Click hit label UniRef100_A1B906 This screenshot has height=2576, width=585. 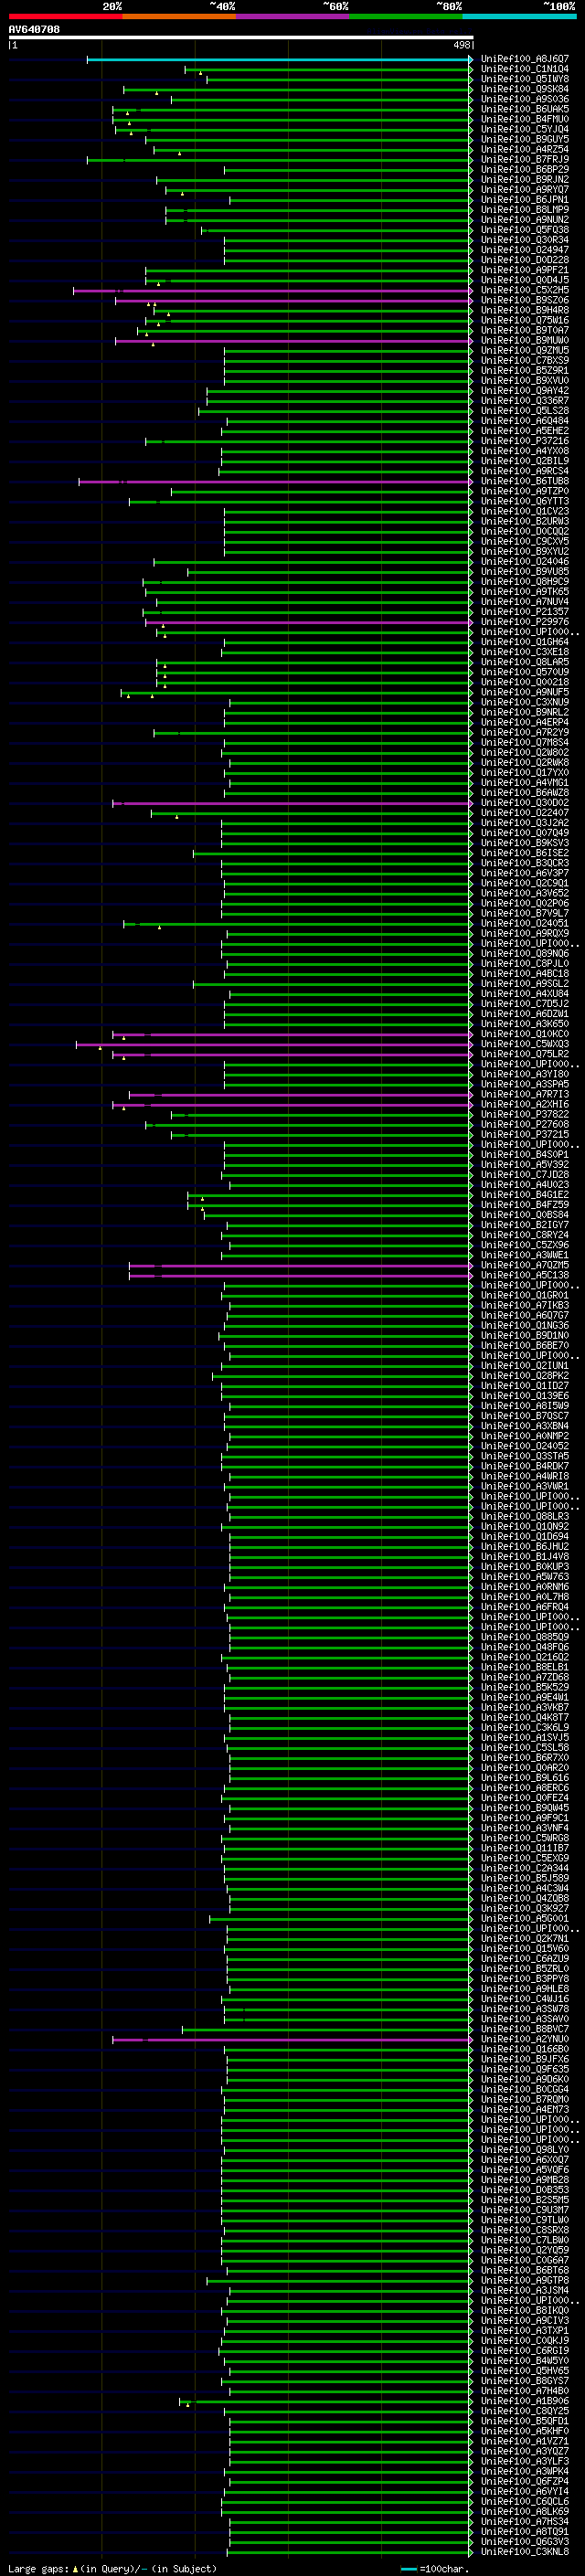point(524,2401)
